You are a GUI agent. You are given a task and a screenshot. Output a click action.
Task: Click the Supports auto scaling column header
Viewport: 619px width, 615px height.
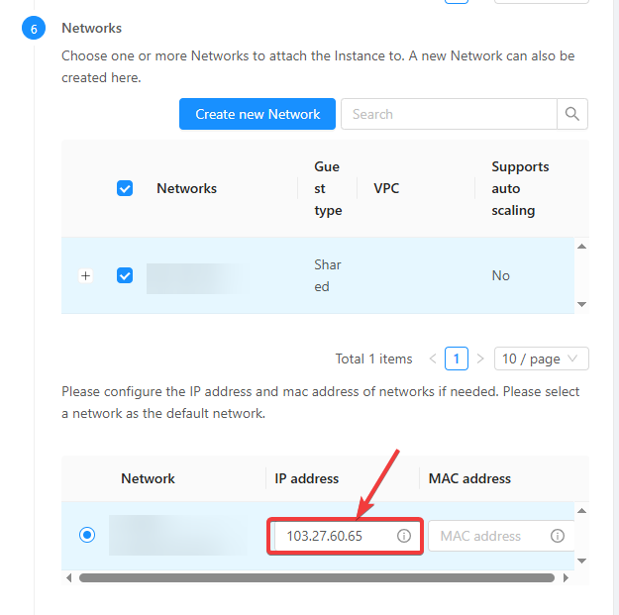pyautogui.click(x=520, y=188)
